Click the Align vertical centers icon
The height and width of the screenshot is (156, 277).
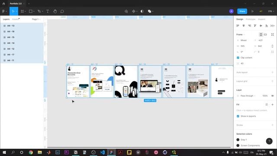[261, 26]
